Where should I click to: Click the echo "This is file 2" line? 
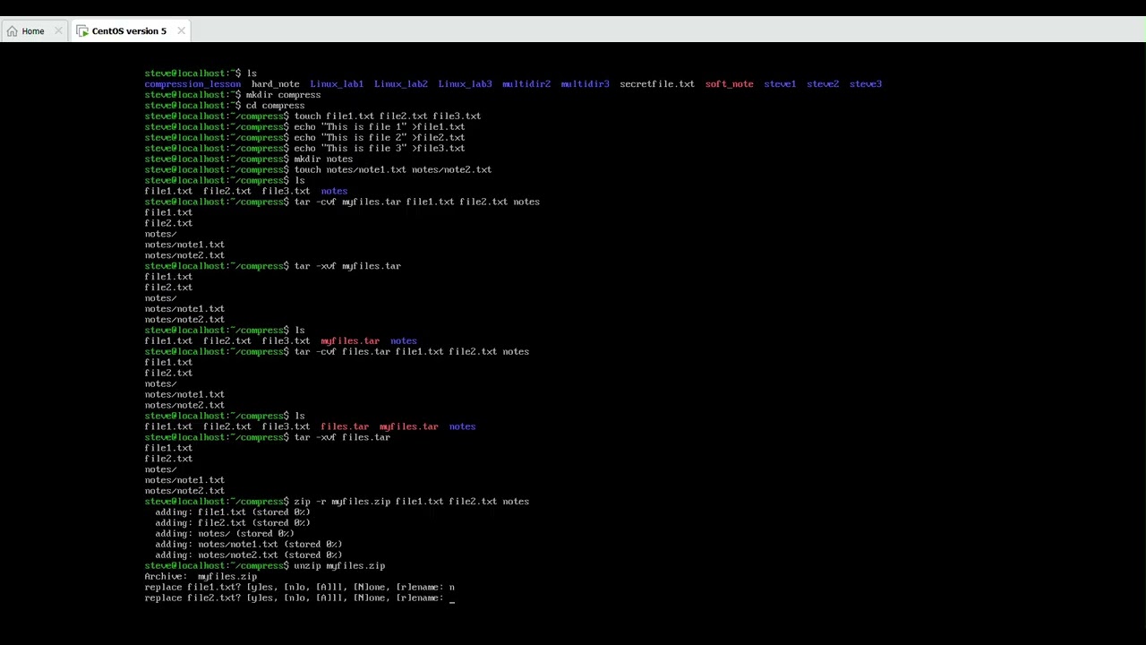[380, 138]
